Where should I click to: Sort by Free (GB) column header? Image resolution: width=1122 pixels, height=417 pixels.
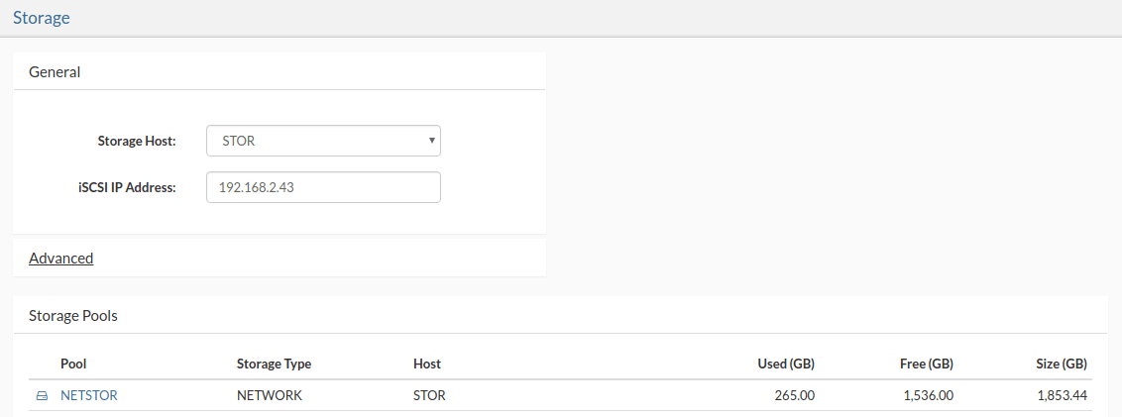[927, 365]
